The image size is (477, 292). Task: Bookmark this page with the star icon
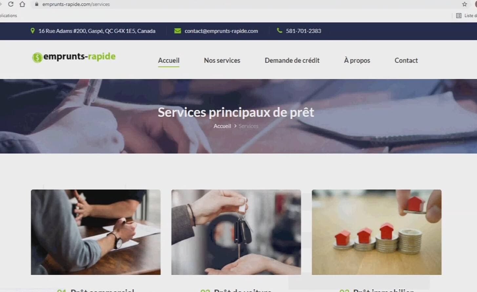464,4
